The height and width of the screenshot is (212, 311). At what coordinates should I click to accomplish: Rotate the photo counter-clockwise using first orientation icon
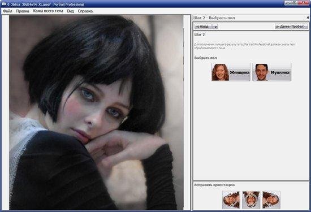tap(231, 200)
